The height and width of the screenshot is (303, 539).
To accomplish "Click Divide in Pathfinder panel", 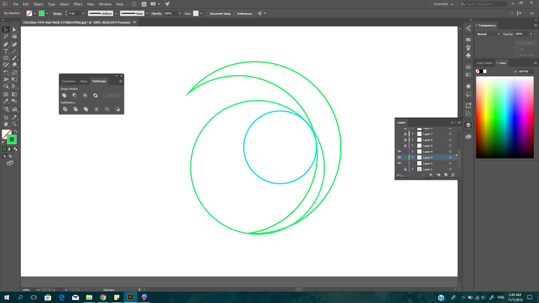I will 65,109.
